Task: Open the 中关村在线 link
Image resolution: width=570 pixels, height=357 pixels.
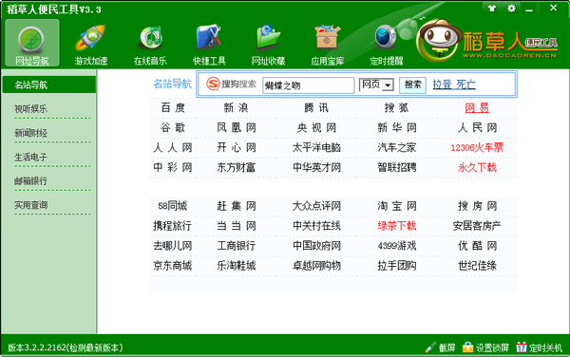Action: 316,226
